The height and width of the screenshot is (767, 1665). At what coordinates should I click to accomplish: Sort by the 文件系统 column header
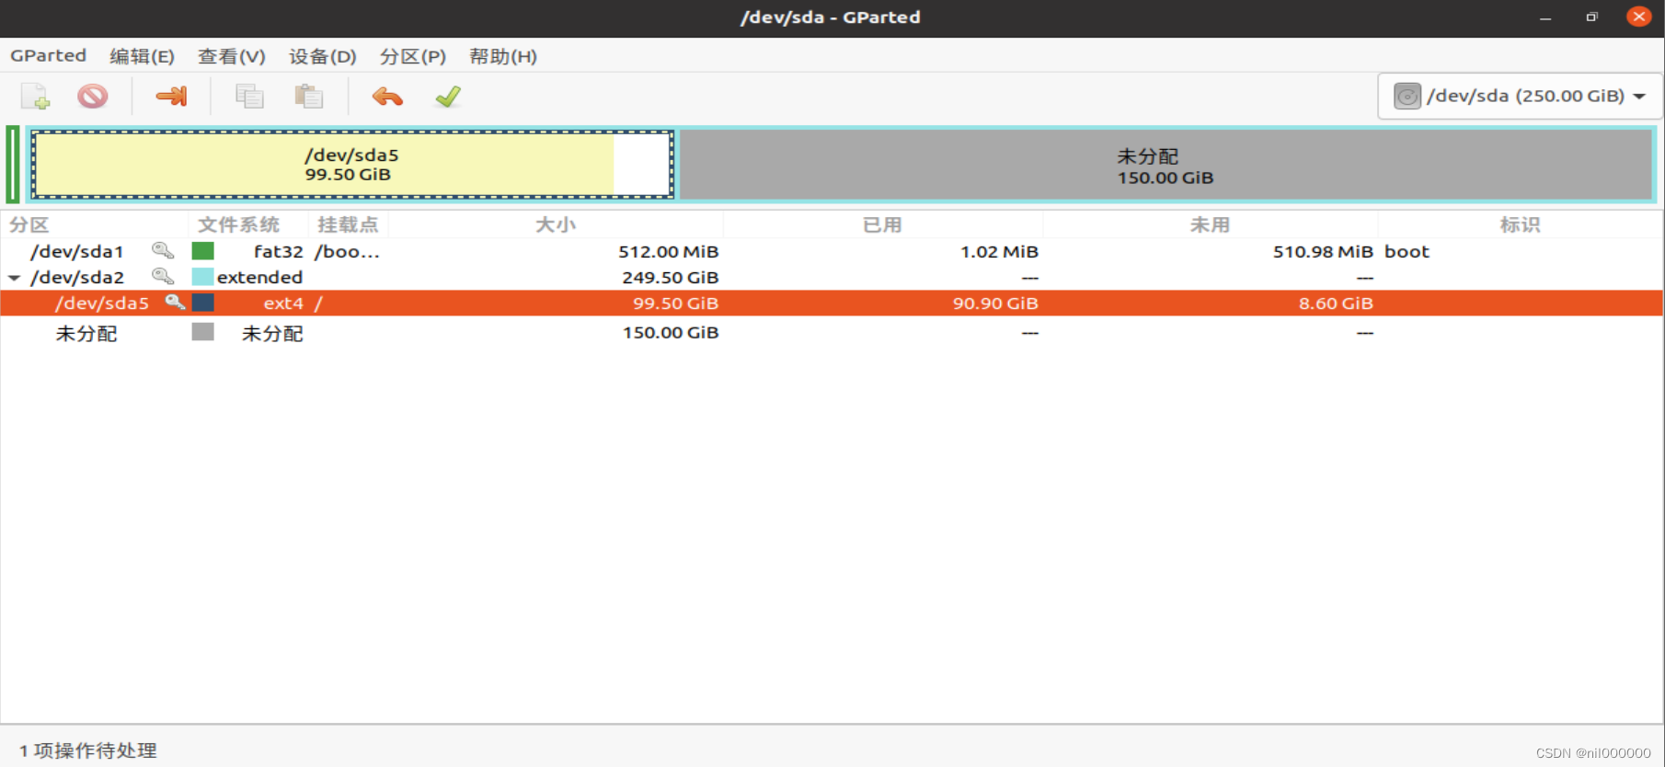(x=247, y=224)
